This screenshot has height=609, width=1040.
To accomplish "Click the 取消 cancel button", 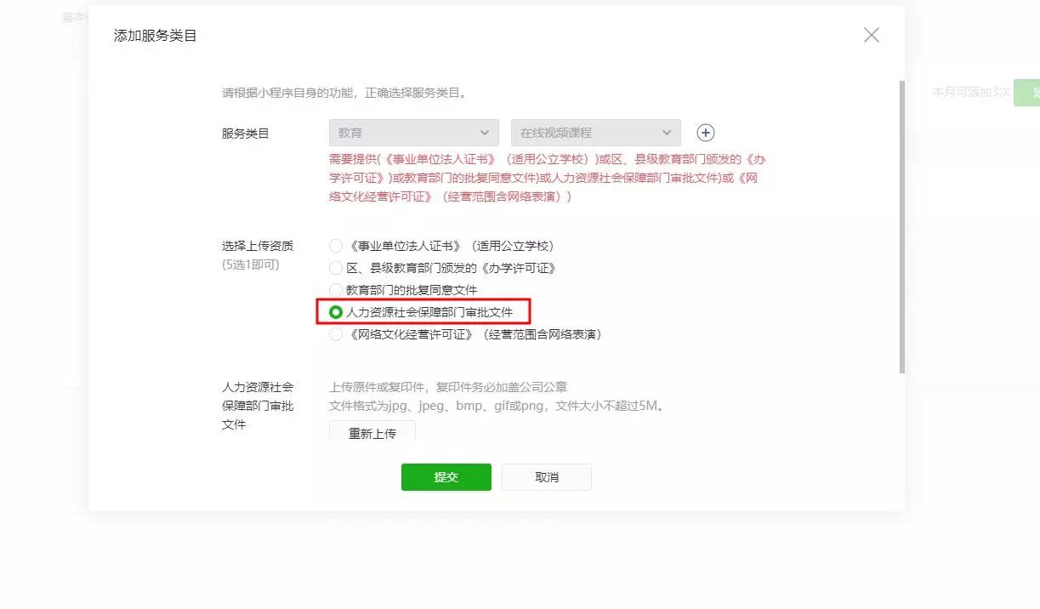I will pyautogui.click(x=547, y=477).
